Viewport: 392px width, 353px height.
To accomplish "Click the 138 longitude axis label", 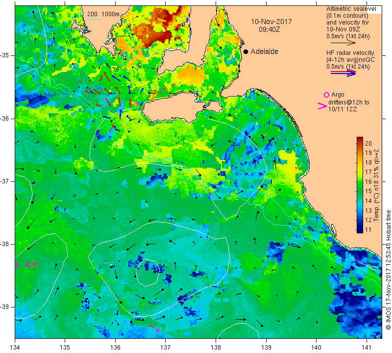I will click(216, 347).
